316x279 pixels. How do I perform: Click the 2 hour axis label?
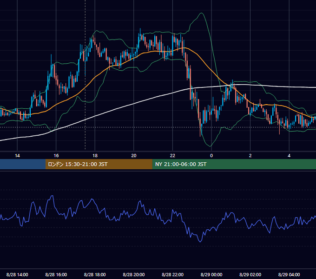coord(250,156)
